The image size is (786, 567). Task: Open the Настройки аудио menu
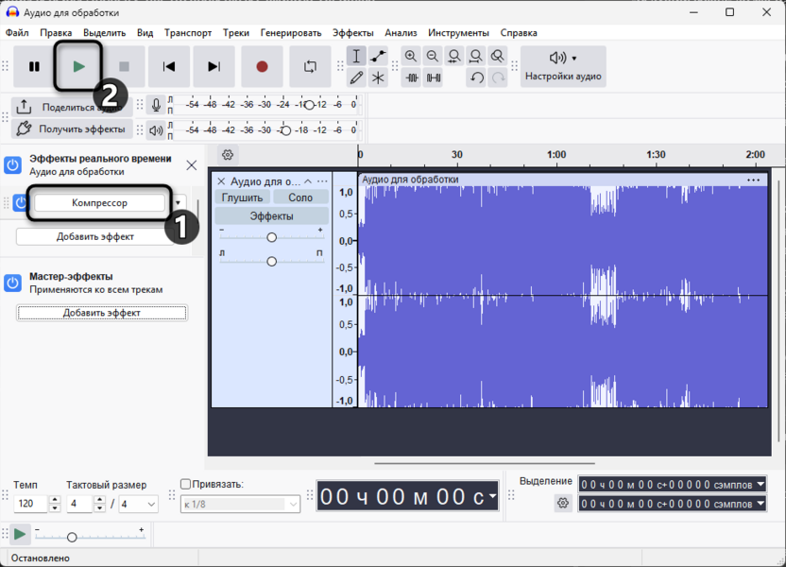pyautogui.click(x=563, y=67)
